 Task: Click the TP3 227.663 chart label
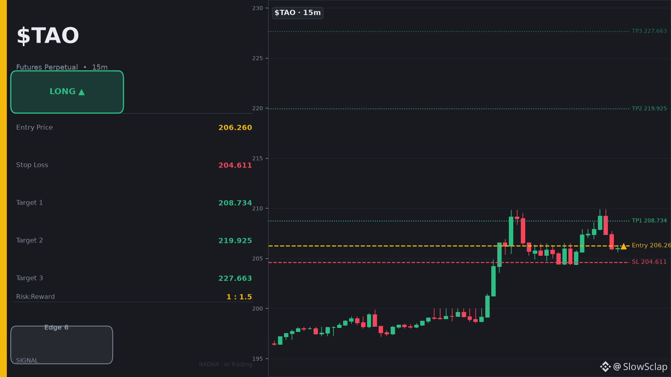pos(649,31)
